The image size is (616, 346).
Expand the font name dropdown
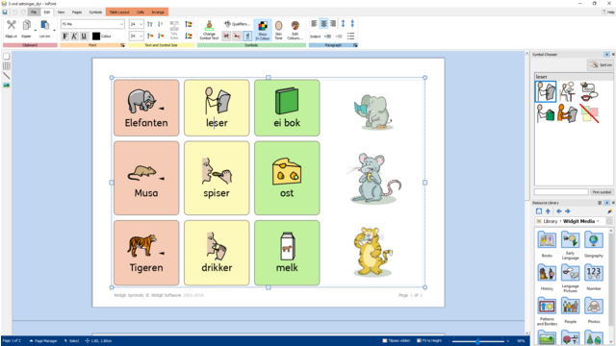point(121,24)
